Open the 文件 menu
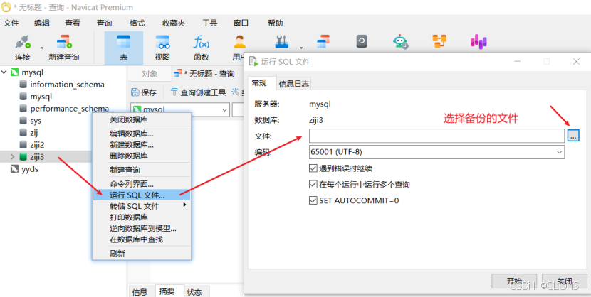 (11, 23)
